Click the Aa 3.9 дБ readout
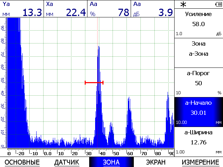 [x=153, y=9]
